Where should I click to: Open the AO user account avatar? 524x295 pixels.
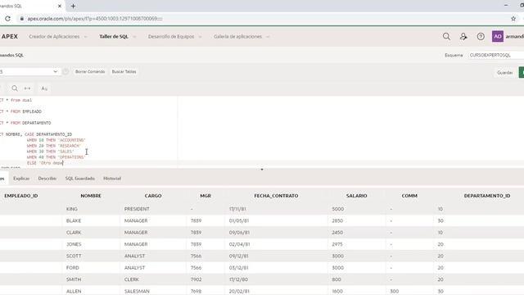click(x=498, y=36)
